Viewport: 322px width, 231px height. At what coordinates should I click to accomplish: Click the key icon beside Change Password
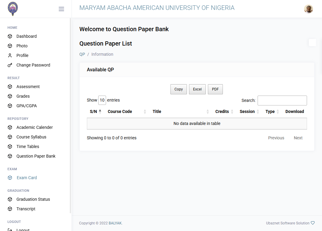tap(10, 65)
